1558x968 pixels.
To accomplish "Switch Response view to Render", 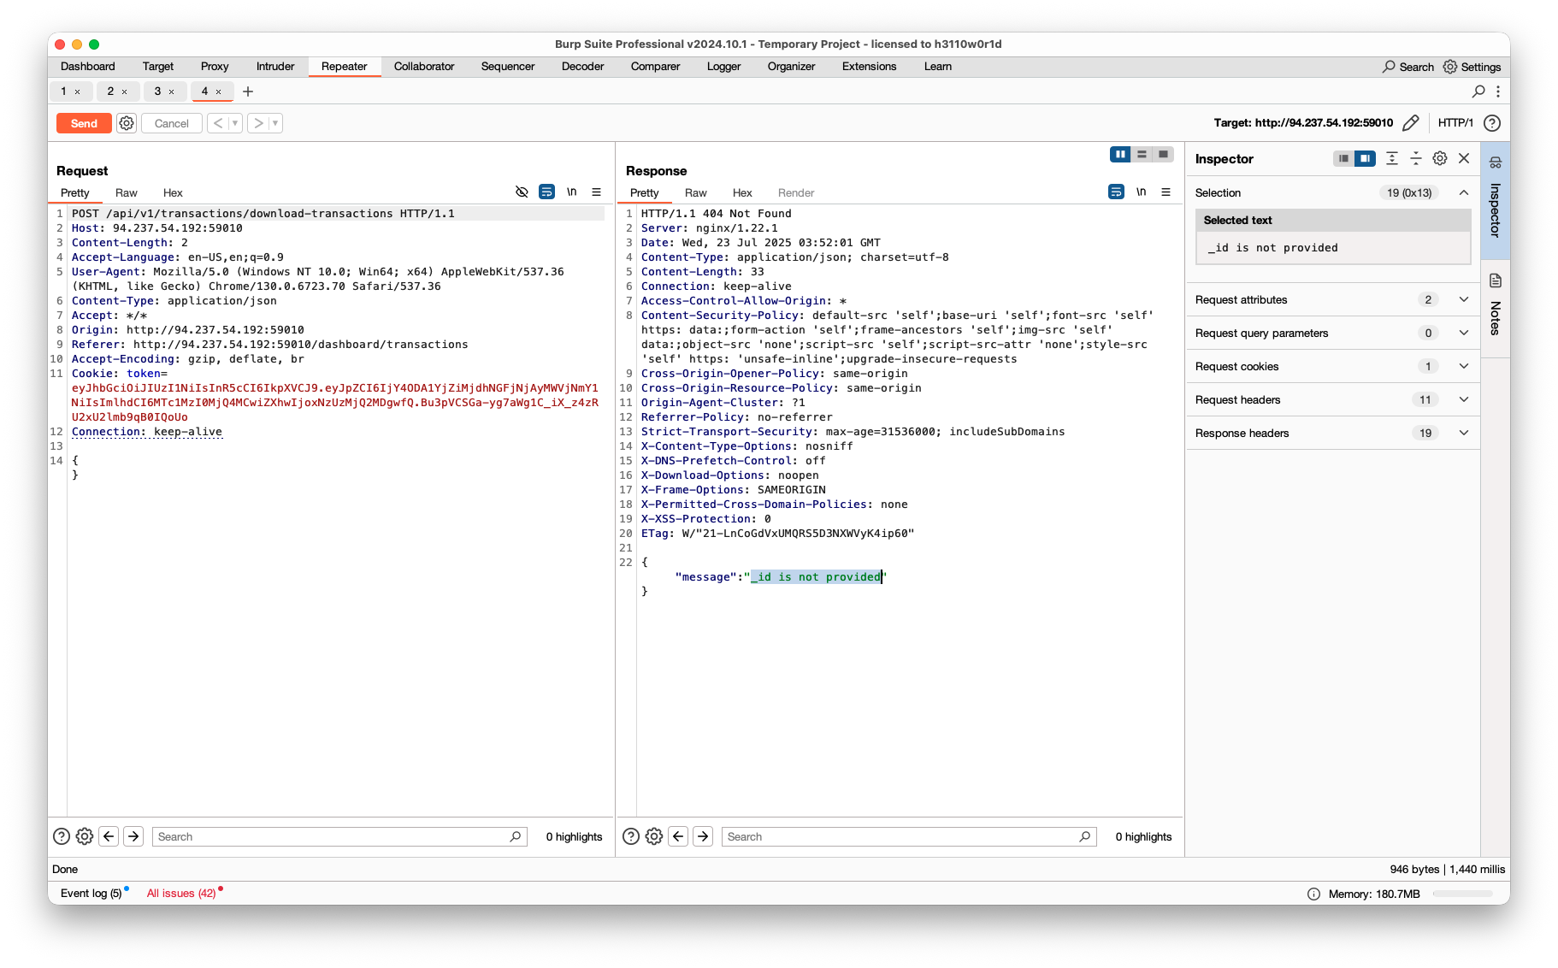I will [796, 193].
